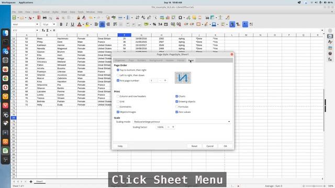
Task: Open the Functions fx panel in the sidebar
Action: pyautogui.click(x=330, y=59)
